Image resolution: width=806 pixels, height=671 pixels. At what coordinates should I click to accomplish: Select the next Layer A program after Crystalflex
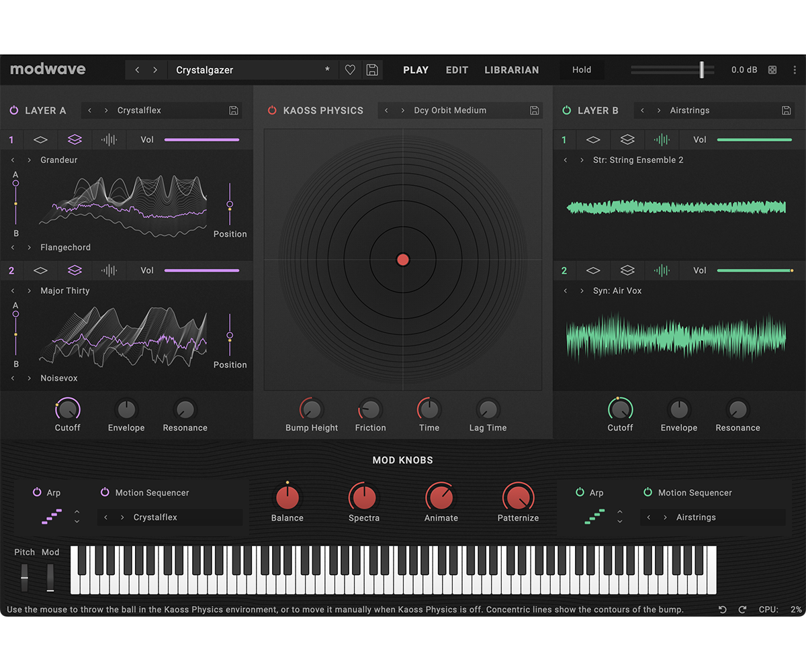tap(105, 110)
